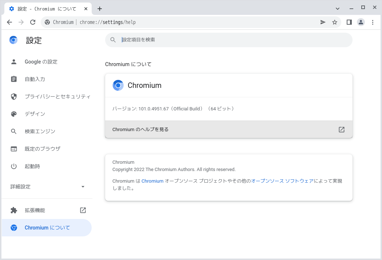
Task: Click the 設定 heading title
Action: [34, 40]
